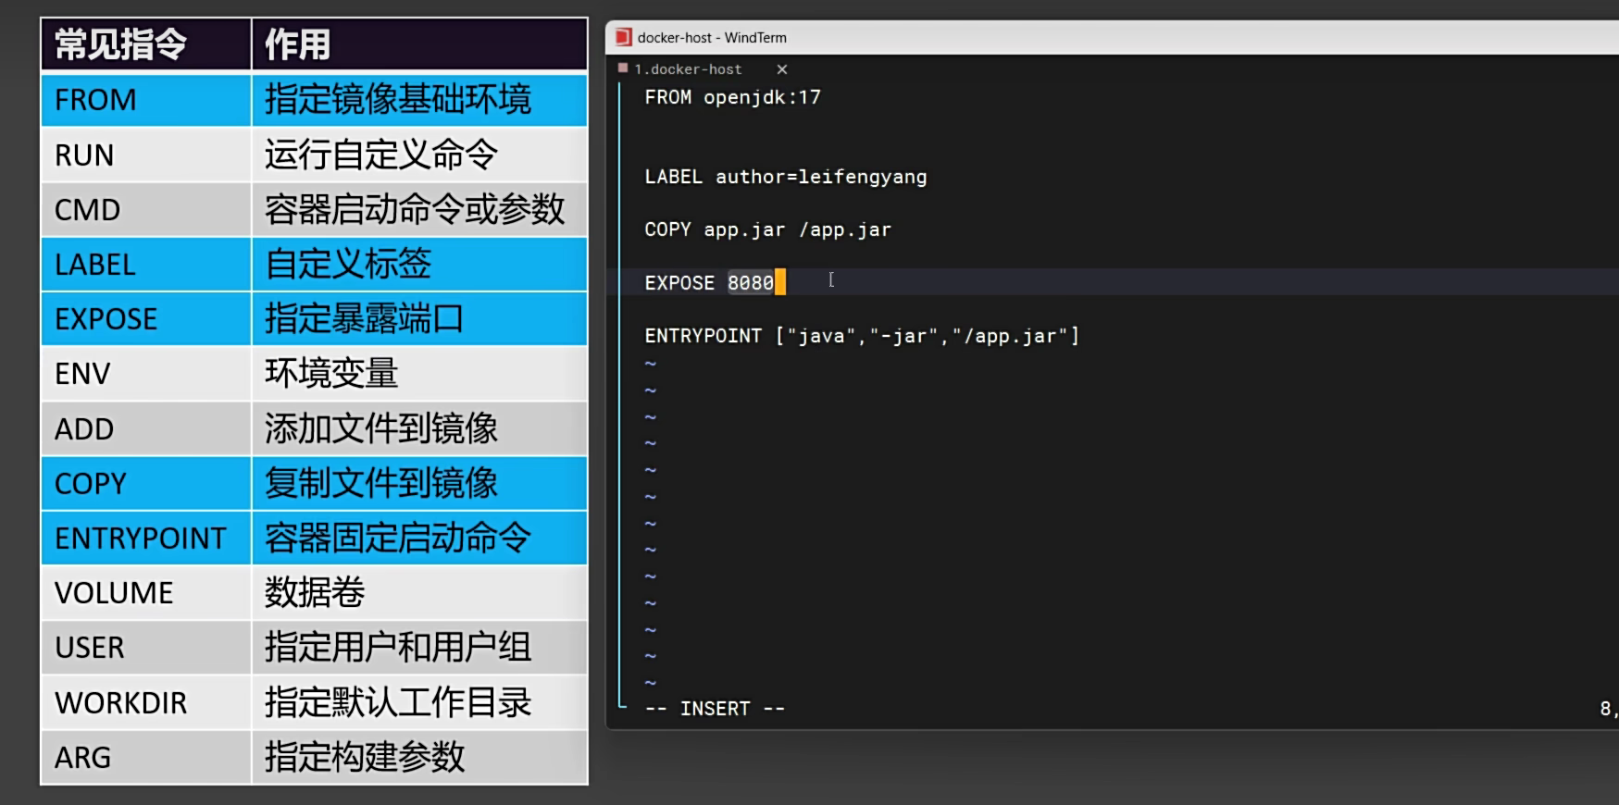
Task: Click the WORKDIR cell in the table
Action: click(146, 703)
